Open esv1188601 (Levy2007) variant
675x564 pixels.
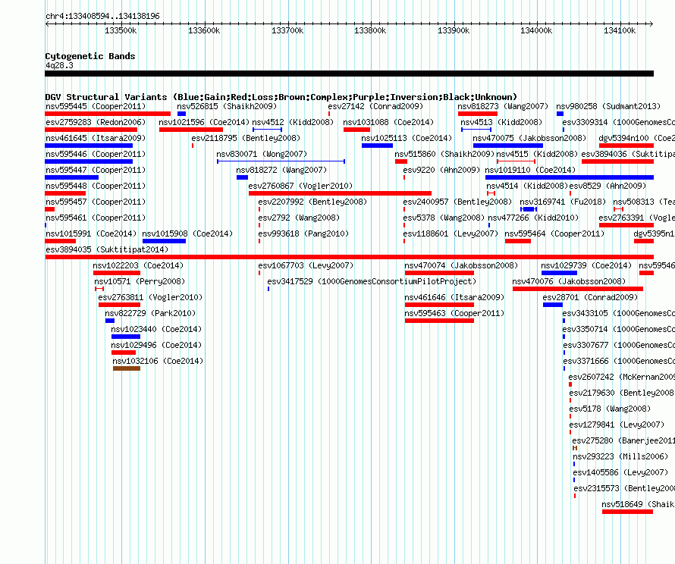tap(404, 241)
